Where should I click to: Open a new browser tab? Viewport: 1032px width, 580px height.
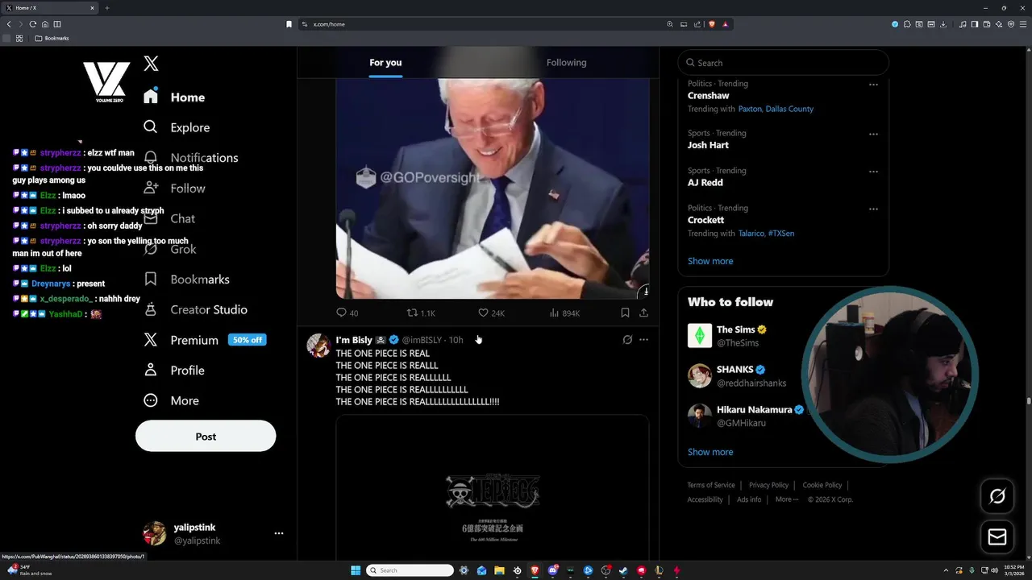click(x=106, y=8)
